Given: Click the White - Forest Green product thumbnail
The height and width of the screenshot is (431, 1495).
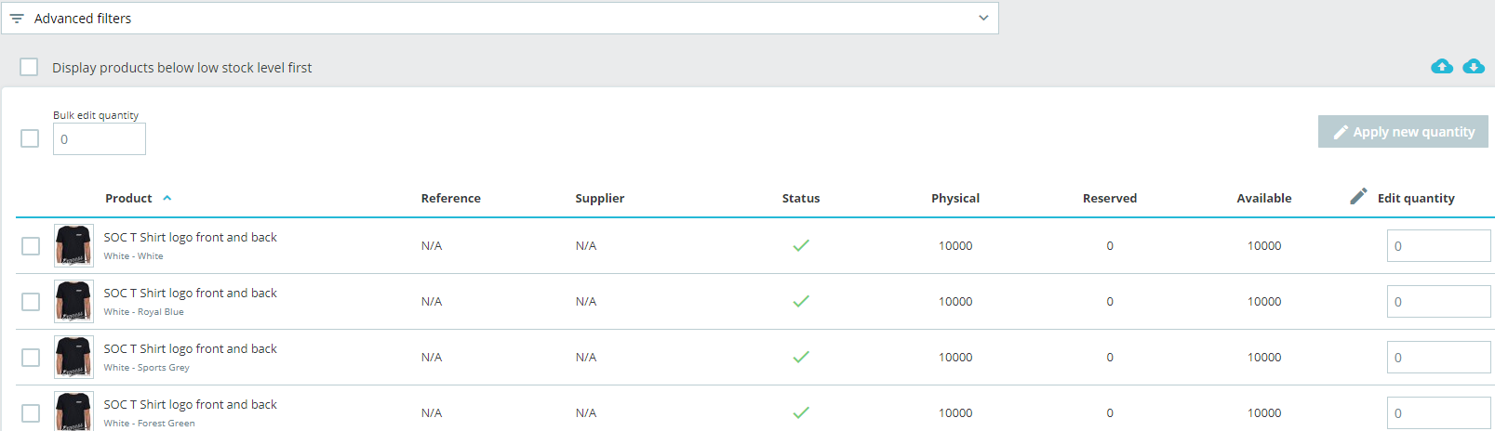Looking at the screenshot, I should 73,411.
